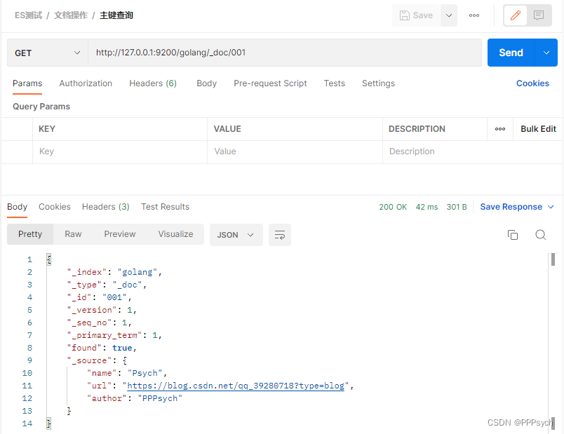This screenshot has height=434, width=564.
Task: Click the Query Params heading
Action: (x=41, y=107)
